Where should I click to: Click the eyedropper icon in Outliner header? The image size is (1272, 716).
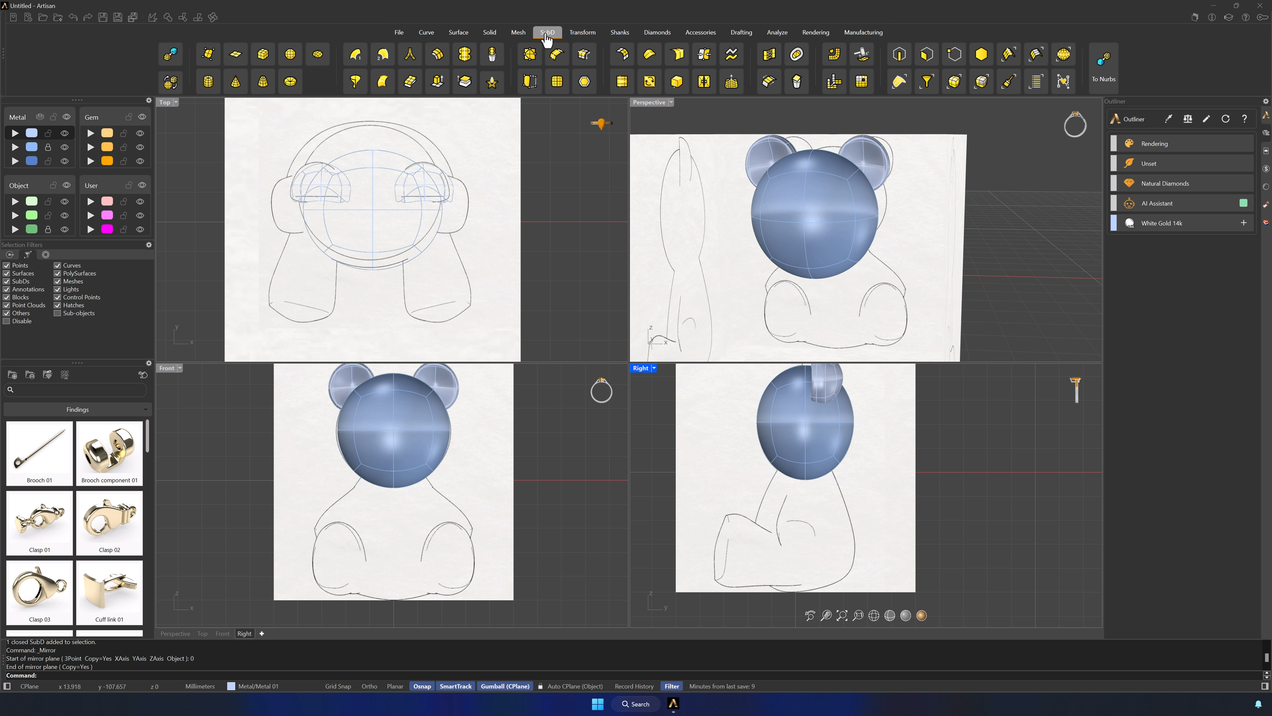(1168, 119)
